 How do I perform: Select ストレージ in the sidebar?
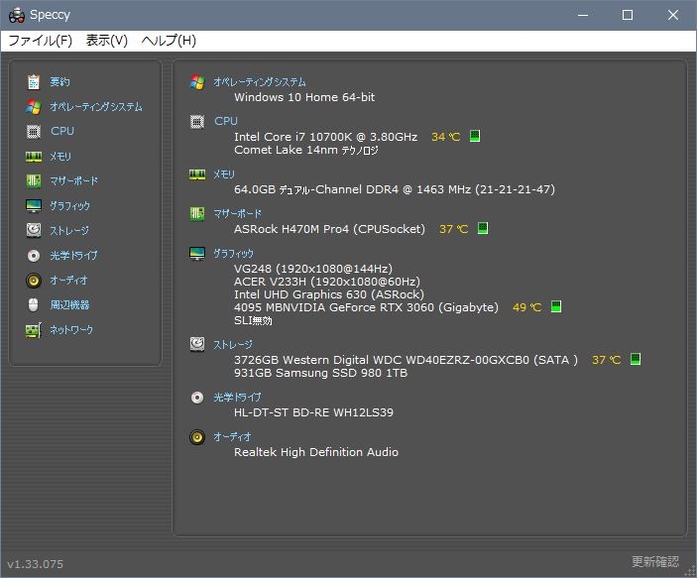(69, 231)
